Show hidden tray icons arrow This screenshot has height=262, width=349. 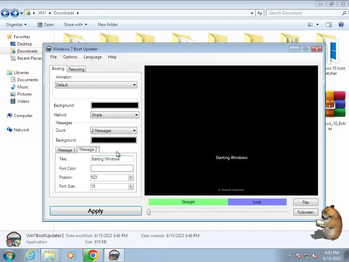(290, 256)
